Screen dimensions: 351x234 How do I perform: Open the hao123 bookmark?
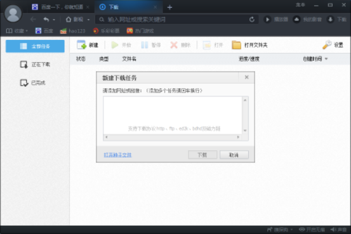click(73, 31)
